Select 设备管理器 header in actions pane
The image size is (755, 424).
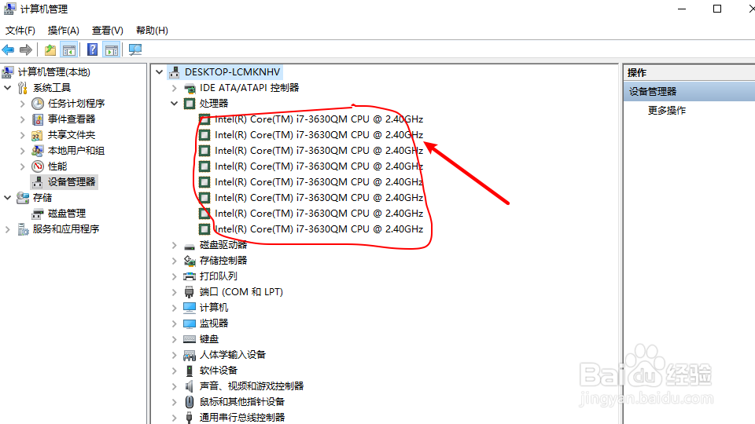click(x=690, y=91)
